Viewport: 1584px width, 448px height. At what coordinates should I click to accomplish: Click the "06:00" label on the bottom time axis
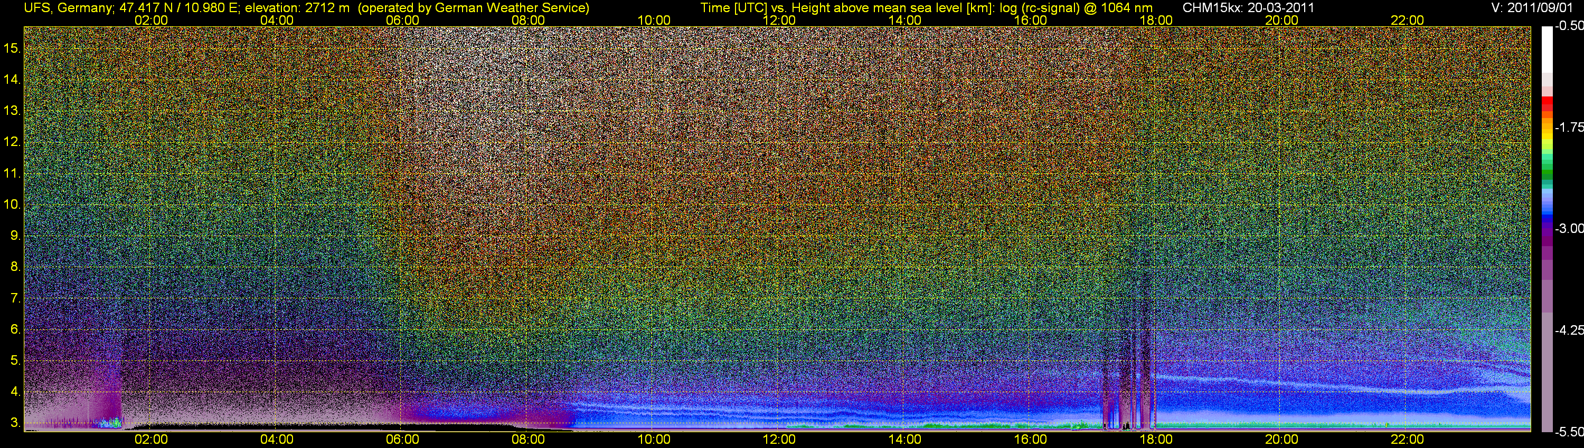pos(402,440)
